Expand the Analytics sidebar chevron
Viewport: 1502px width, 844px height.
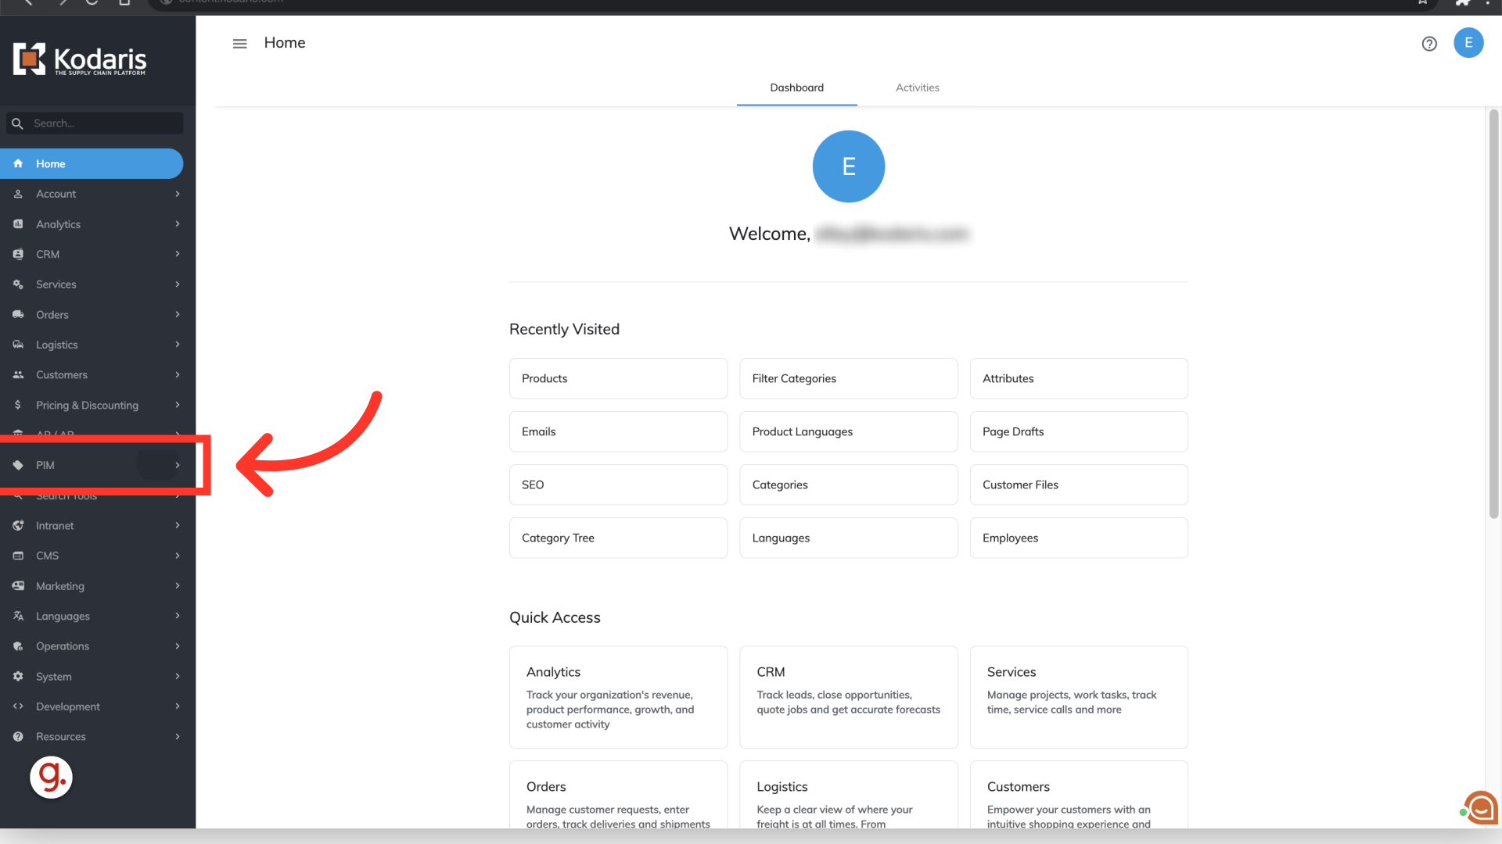(x=178, y=224)
